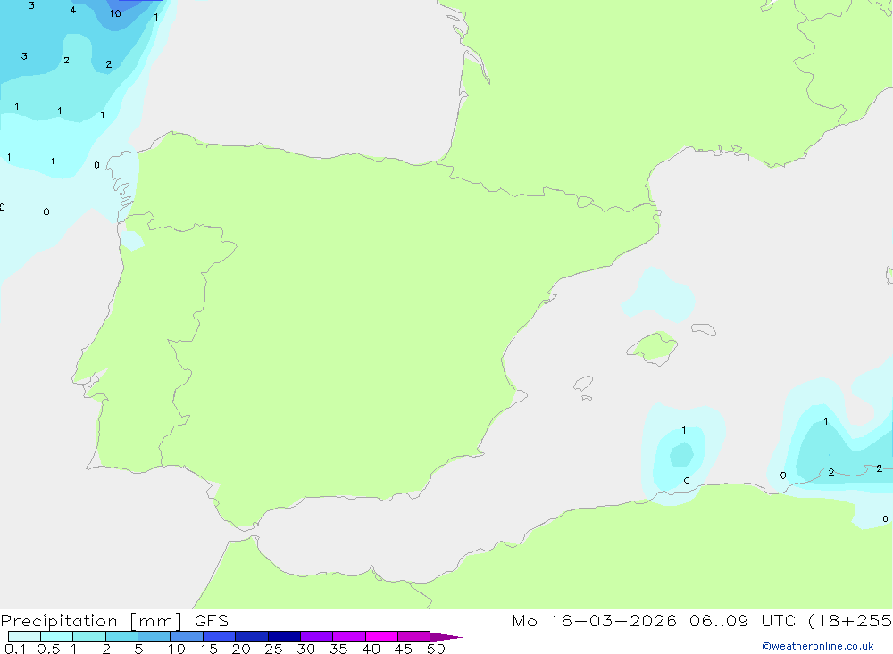Choose the 20–25 mm dark blue legend swatch
This screenshot has width=893, height=654.
251,636
